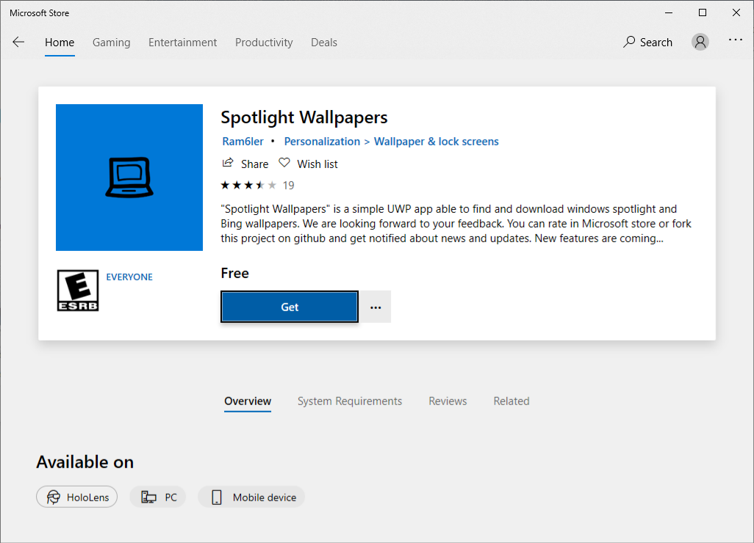Viewport: 754px width, 543px height.
Task: Open the Home tab
Action: (60, 43)
